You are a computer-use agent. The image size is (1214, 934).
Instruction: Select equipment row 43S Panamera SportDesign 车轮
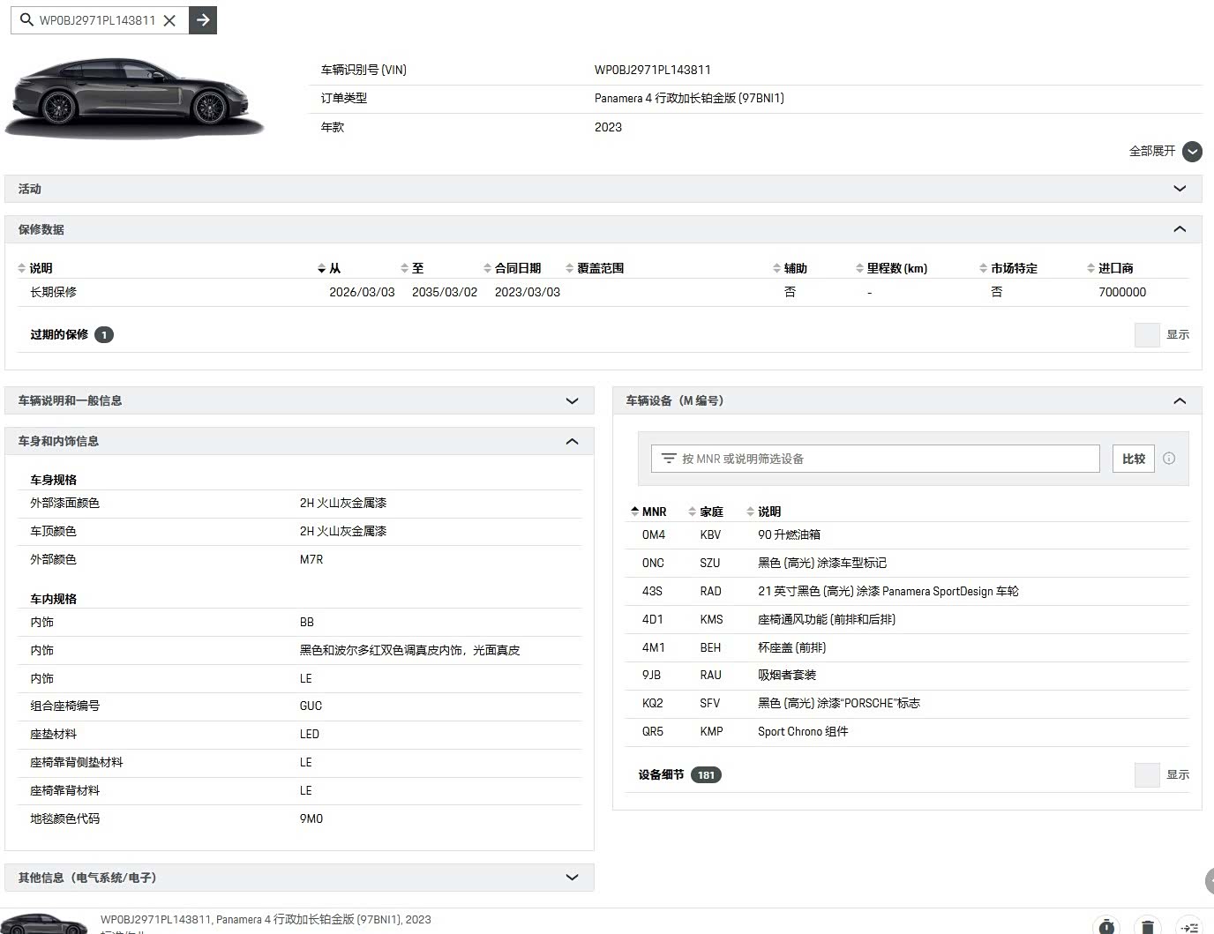tap(907, 592)
